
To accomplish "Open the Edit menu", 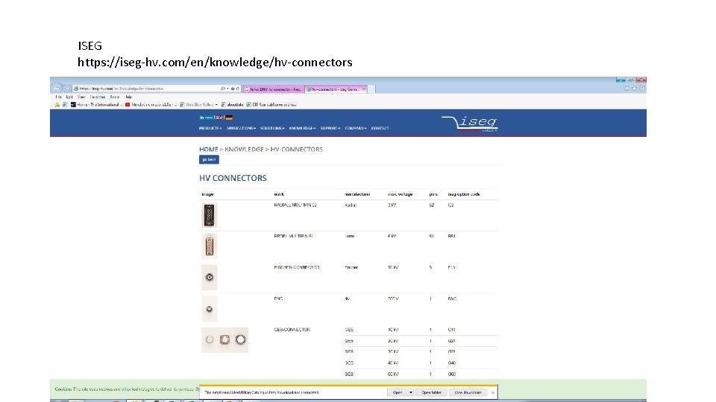I will (x=69, y=97).
